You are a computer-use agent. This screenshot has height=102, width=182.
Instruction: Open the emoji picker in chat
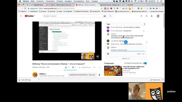(x=108, y=54)
